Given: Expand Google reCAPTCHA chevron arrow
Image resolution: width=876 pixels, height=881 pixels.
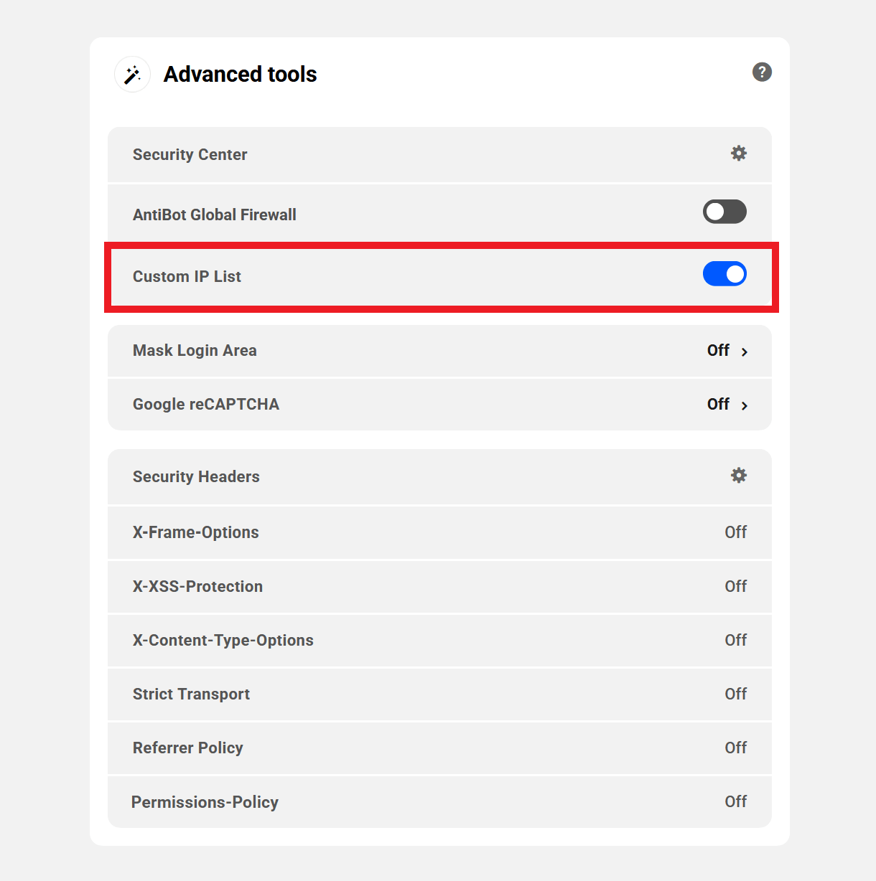Looking at the screenshot, I should (745, 405).
